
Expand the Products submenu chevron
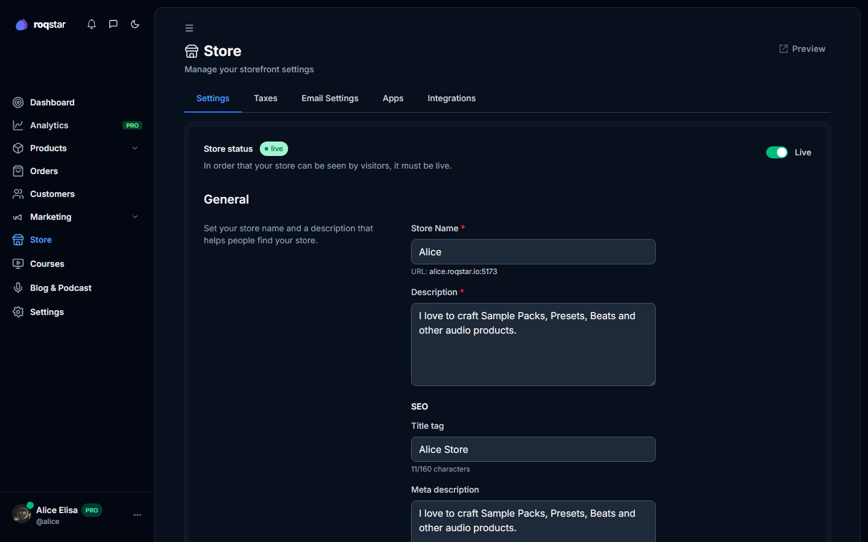(x=135, y=148)
